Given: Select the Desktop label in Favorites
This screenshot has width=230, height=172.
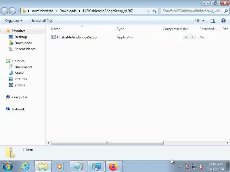Looking at the screenshot, I should 21,37.
